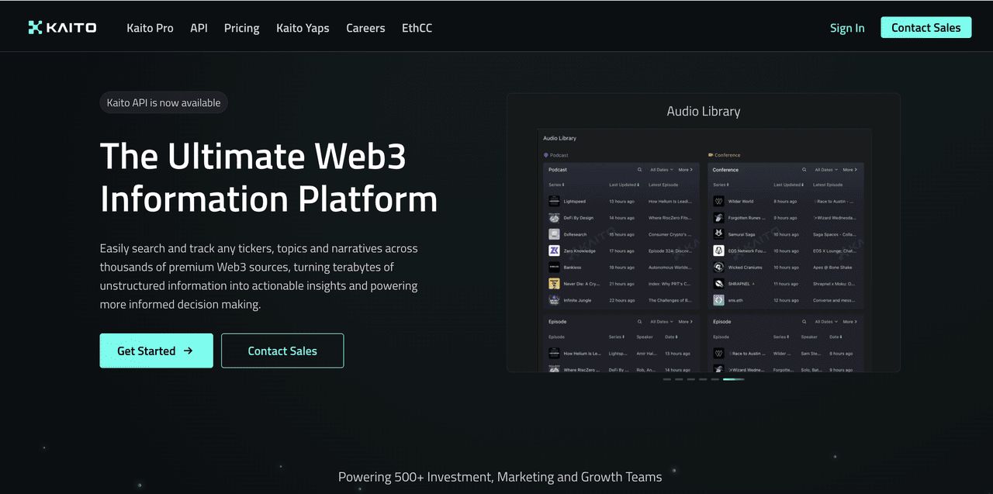
Task: Click the EOS Network Foundation icon
Action: tap(718, 250)
